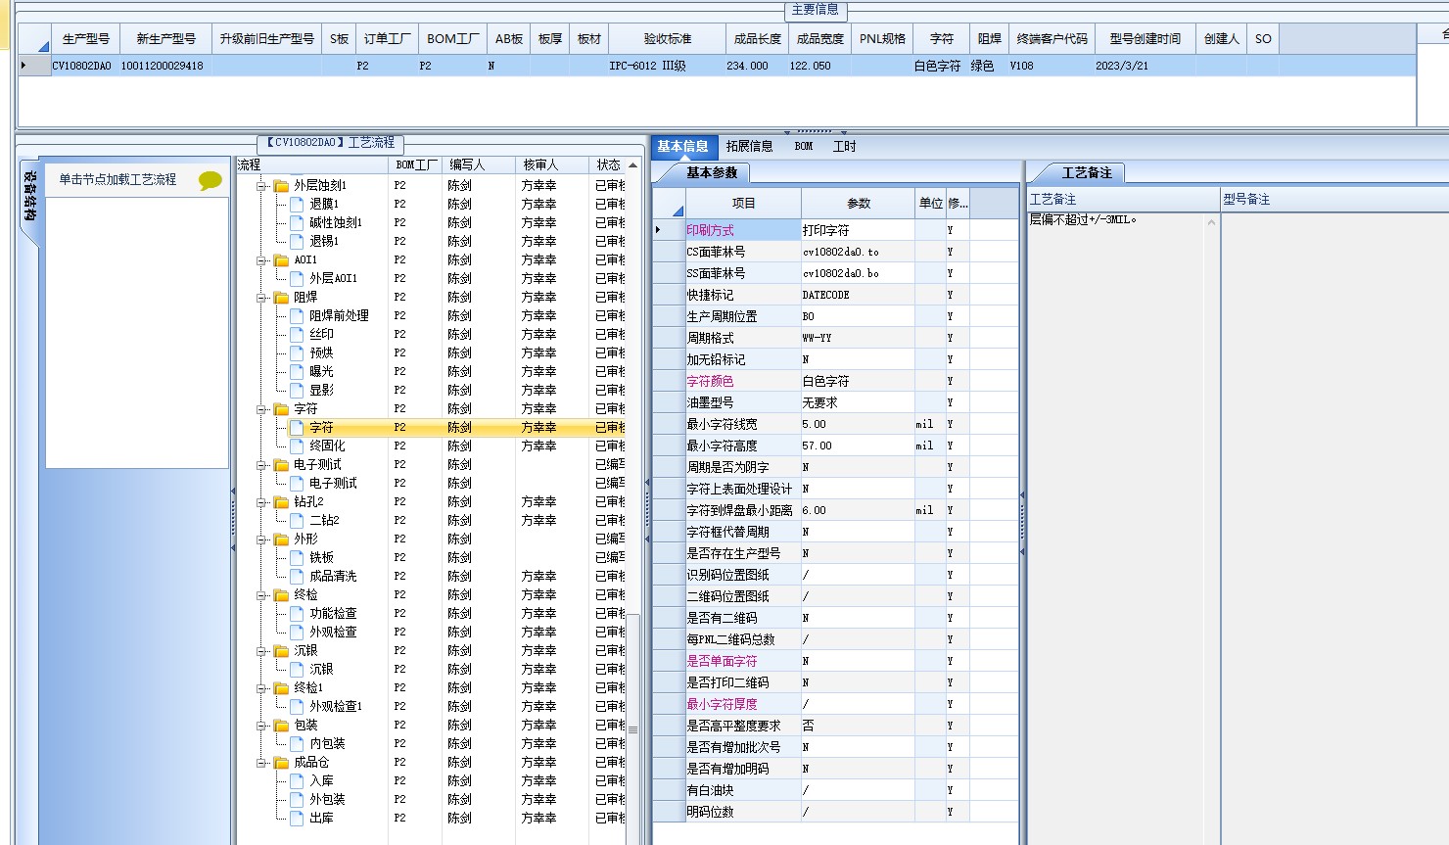Click document icon next to 碱性蚀刻1
Image resolution: width=1449 pixels, height=845 pixels.
point(297,222)
